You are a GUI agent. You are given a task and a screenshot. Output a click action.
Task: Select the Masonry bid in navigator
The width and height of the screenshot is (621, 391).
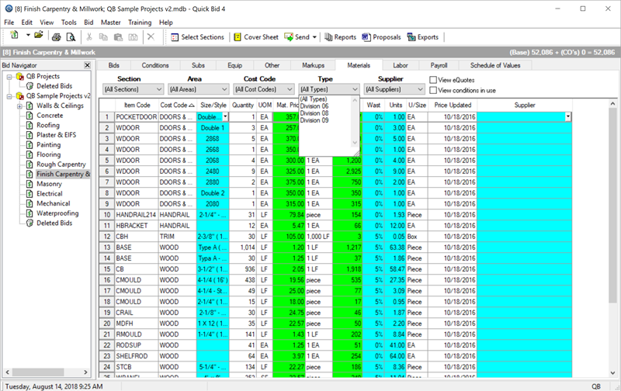coord(49,184)
